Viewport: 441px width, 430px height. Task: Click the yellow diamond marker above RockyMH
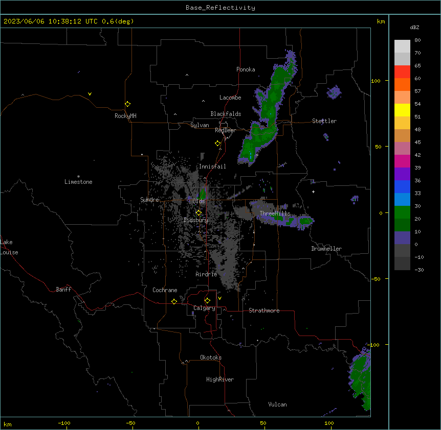click(128, 104)
